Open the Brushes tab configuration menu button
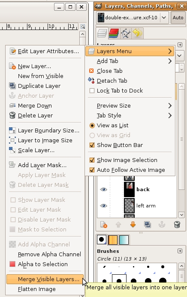This screenshot has width=187, height=297. click(180, 251)
